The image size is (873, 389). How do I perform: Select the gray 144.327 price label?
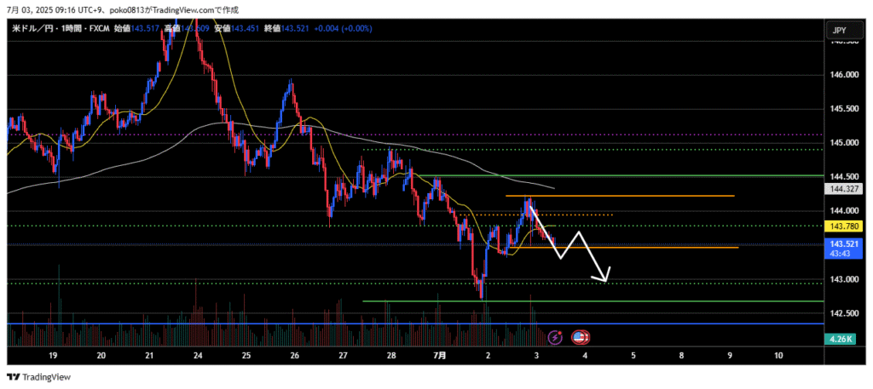pyautogui.click(x=839, y=189)
